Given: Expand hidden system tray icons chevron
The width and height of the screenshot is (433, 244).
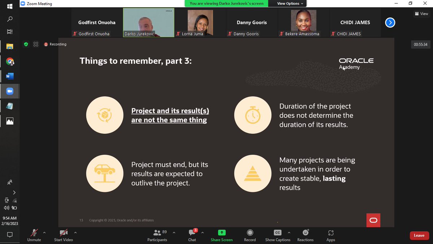Looking at the screenshot, I should pos(14,192).
